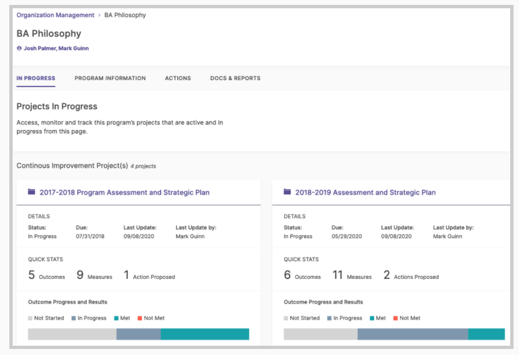Click the 2 Actions Proposed stat
519x355 pixels.
411,275
